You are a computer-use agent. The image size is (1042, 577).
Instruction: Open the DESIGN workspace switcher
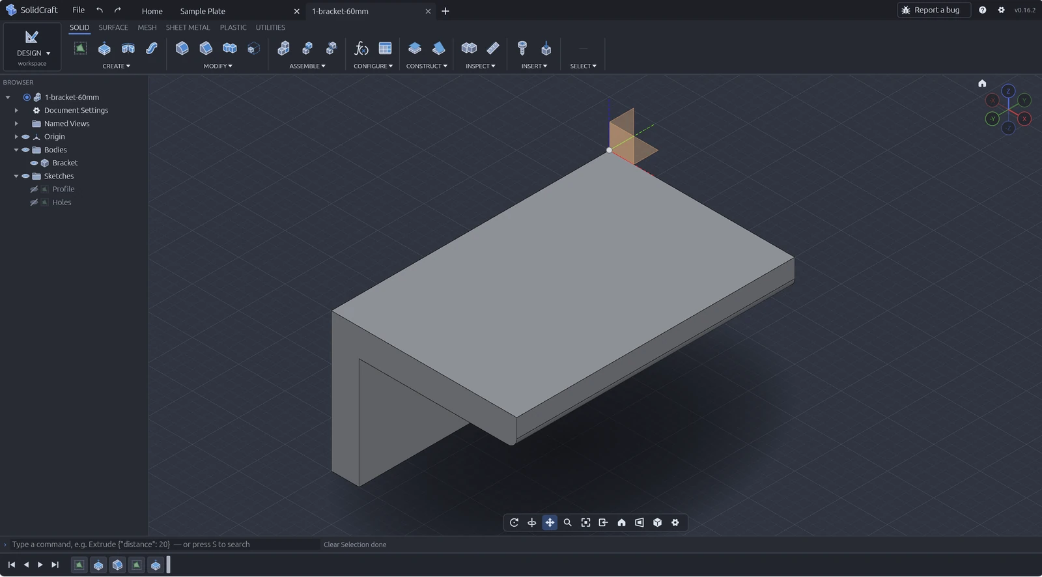point(33,47)
